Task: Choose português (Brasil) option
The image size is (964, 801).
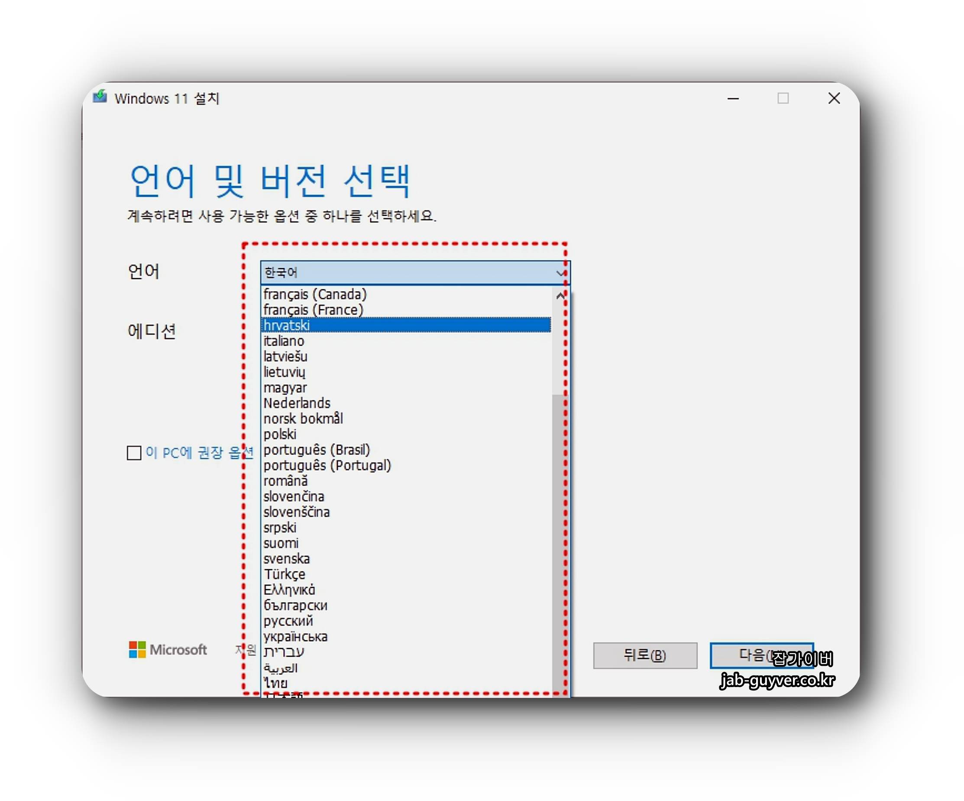Action: tap(317, 450)
